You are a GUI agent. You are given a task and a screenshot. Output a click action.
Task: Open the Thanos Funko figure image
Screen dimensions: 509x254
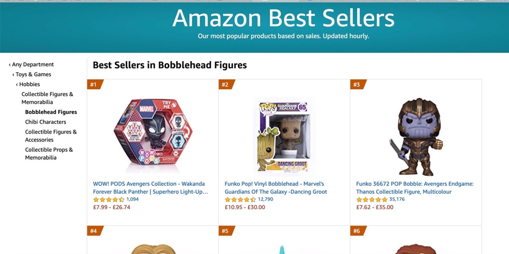pyautogui.click(x=416, y=137)
